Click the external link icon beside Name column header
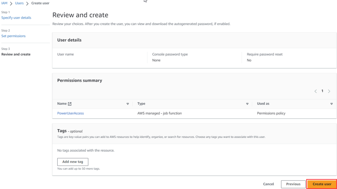This screenshot has width=337, height=189. [x=69, y=104]
